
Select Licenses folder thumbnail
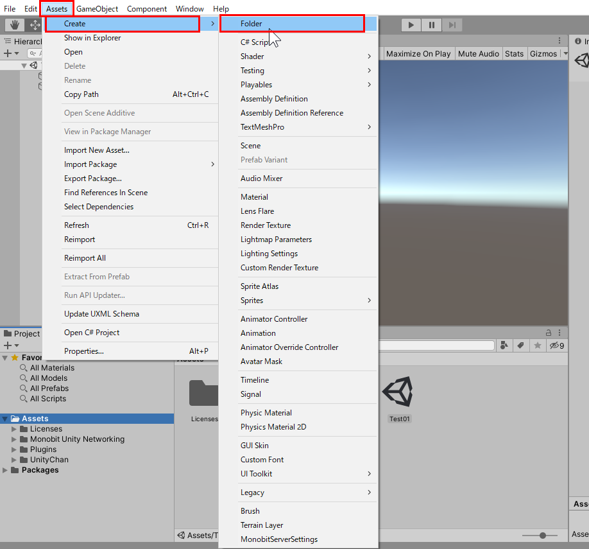point(203,393)
